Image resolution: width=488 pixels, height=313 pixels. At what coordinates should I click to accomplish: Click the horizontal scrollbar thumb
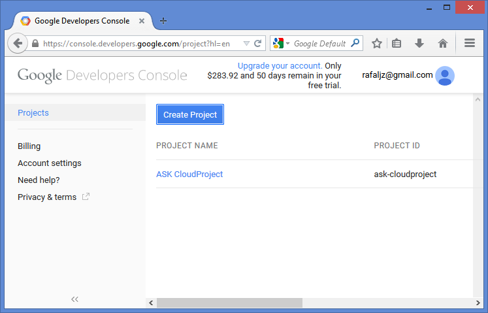[x=229, y=303]
